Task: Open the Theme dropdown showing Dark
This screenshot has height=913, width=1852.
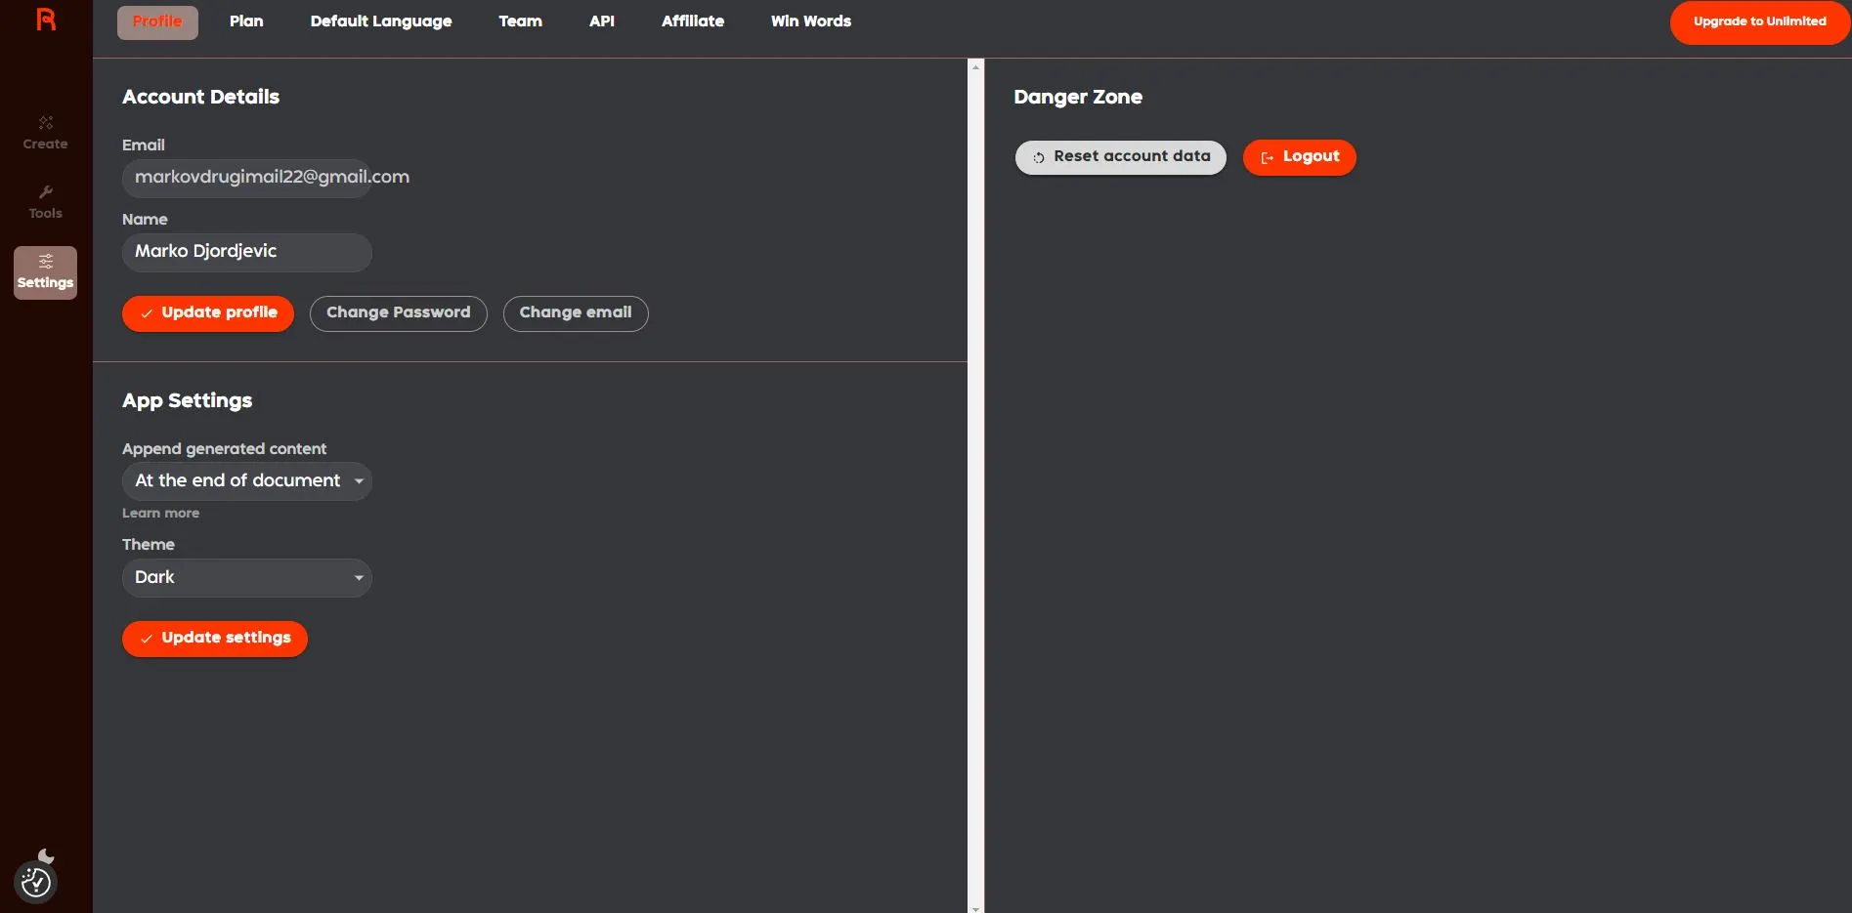Action: 247,578
